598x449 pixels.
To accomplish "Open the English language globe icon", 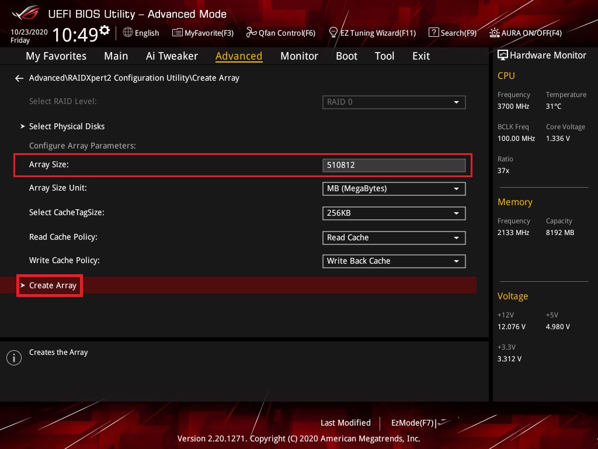I will click(128, 33).
